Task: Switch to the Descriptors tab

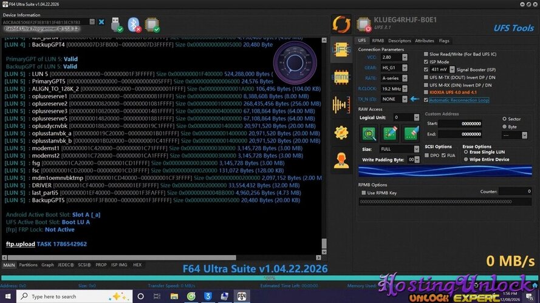Action: pos(400,41)
